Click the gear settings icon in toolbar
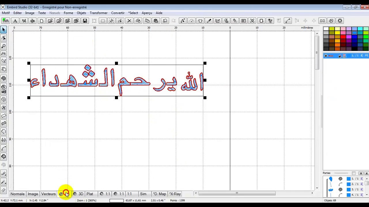Image resolution: width=369 pixels, height=207 pixels. coord(340,21)
